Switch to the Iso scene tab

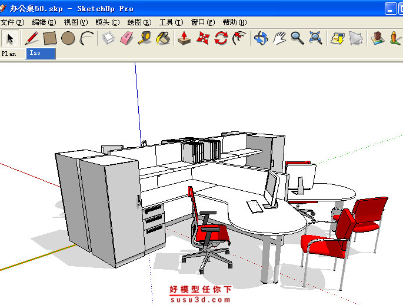coord(41,53)
